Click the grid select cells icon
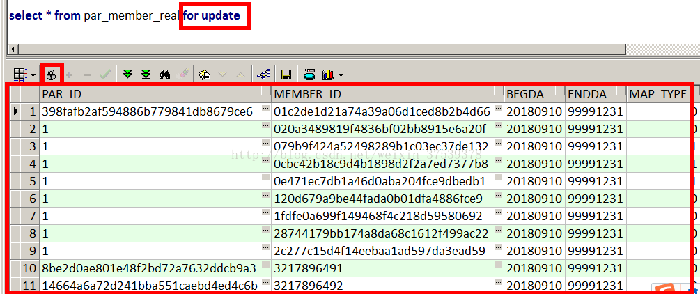 pos(20,74)
